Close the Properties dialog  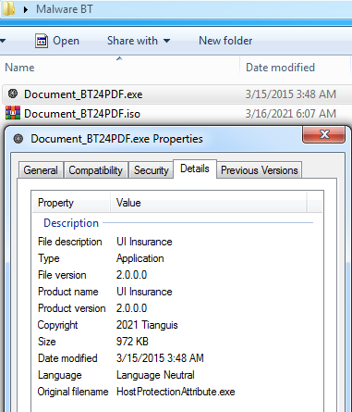[x=323, y=134]
